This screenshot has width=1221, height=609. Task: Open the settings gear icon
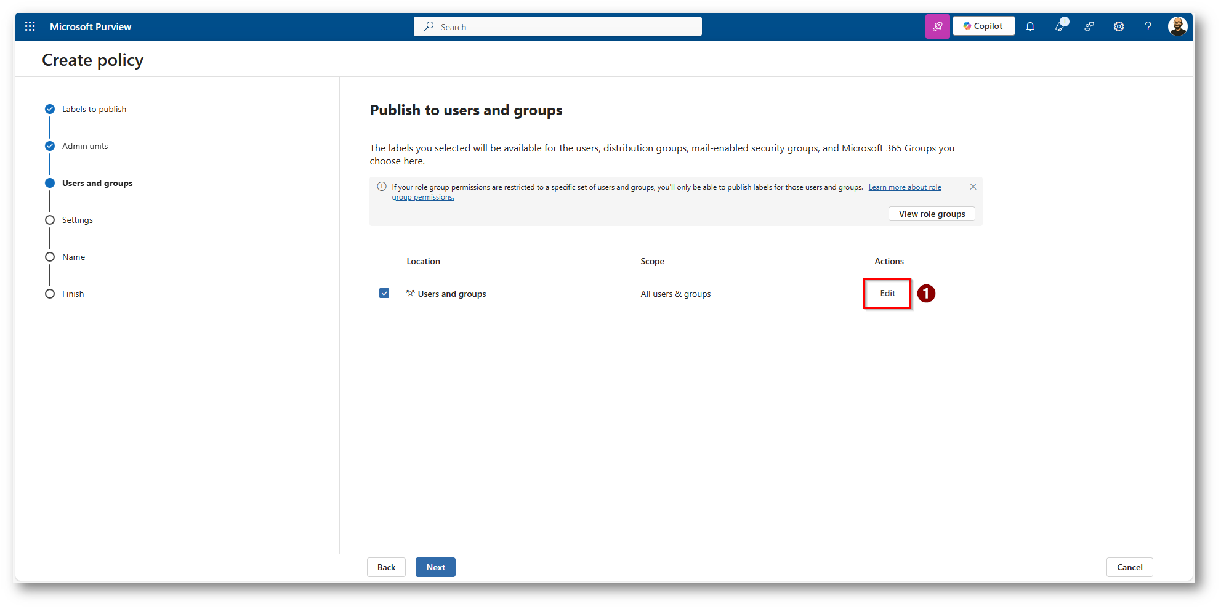(1119, 26)
